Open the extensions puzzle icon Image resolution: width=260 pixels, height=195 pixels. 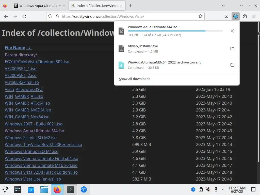click(245, 16)
